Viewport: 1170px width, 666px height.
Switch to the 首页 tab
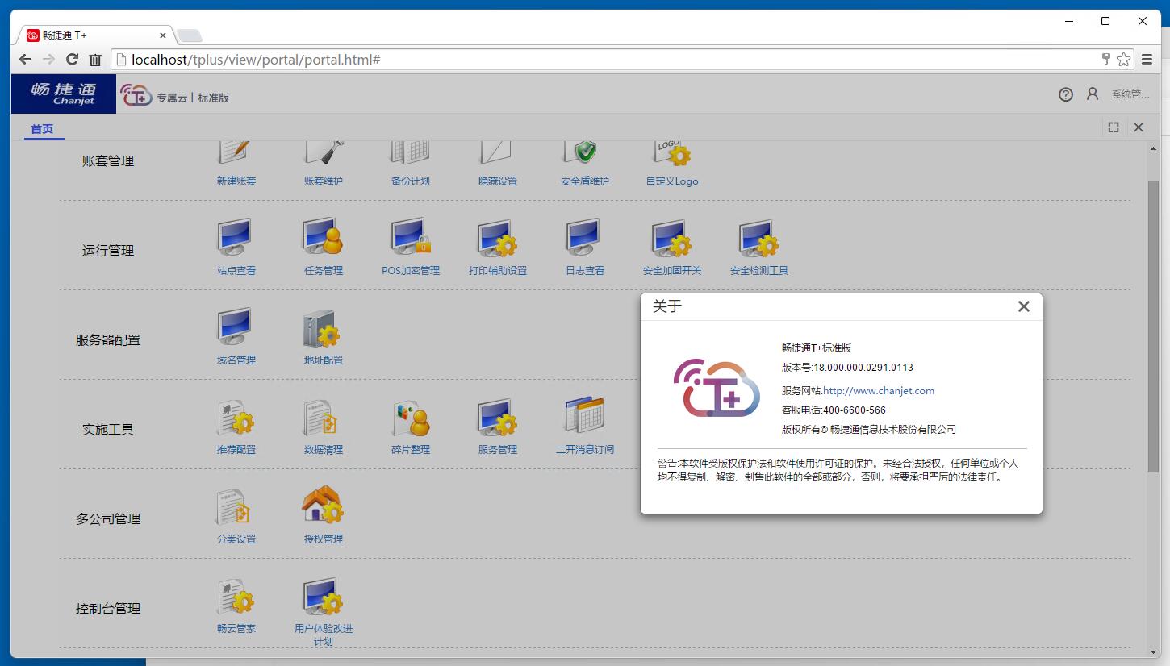(x=42, y=129)
